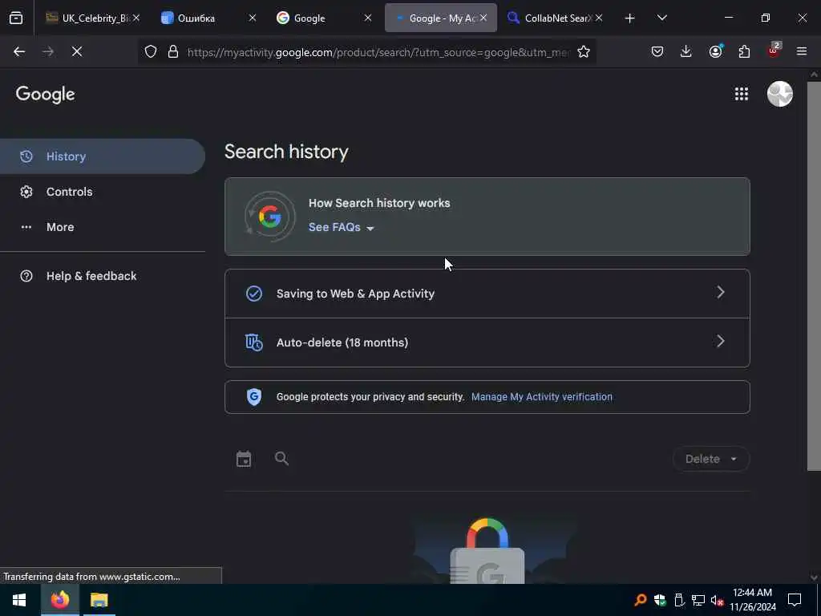
Task: Open Firefox downloads panel
Action: coord(686,51)
